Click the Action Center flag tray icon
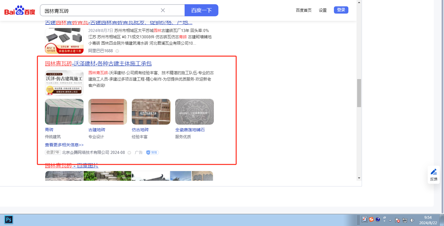The width and height of the screenshot is (444, 226). 398,220
